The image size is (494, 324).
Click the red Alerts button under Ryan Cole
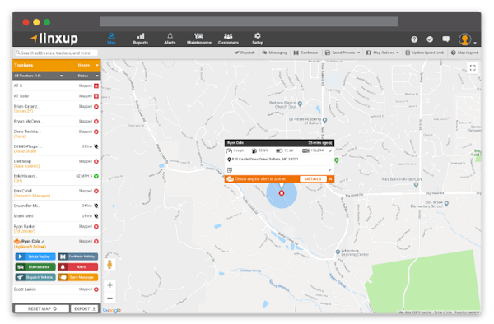[x=78, y=267]
